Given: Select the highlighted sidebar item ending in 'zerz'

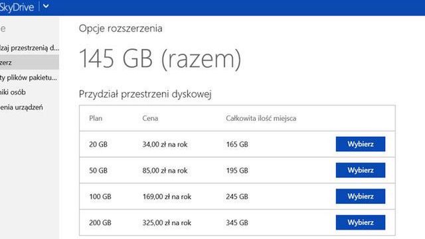Looking at the screenshot, I should tap(29, 62).
